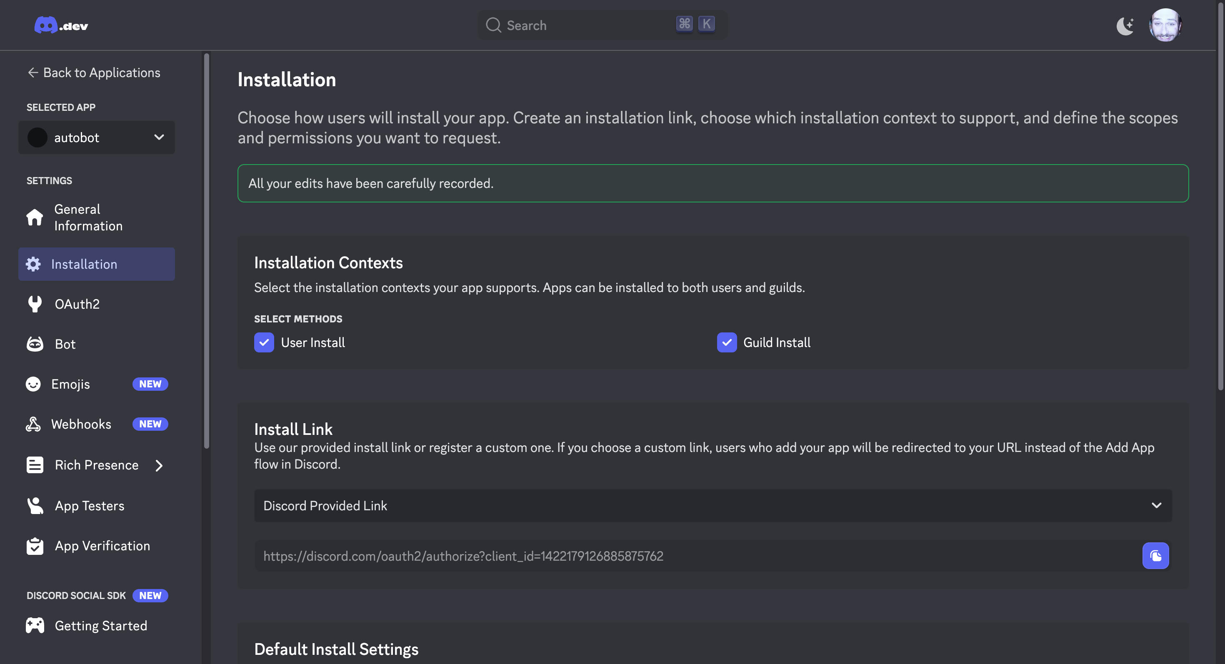Click the 'All your edits have been carefully recorded' banner

tap(713, 183)
